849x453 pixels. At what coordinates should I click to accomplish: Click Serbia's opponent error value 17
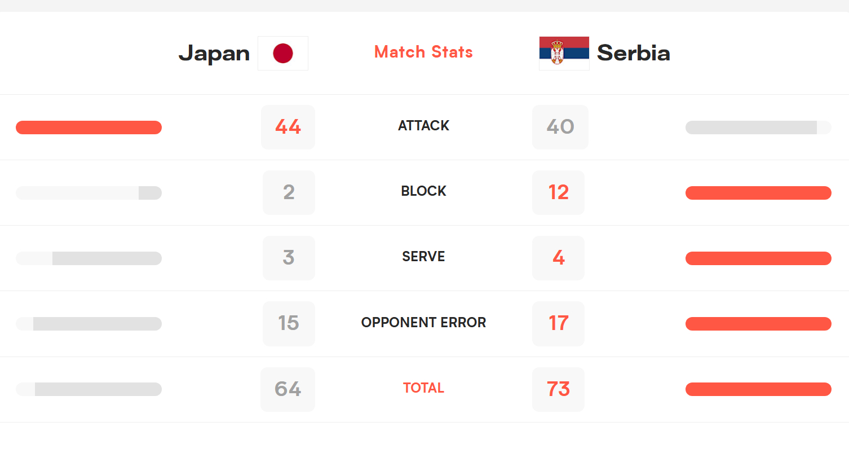[558, 323]
